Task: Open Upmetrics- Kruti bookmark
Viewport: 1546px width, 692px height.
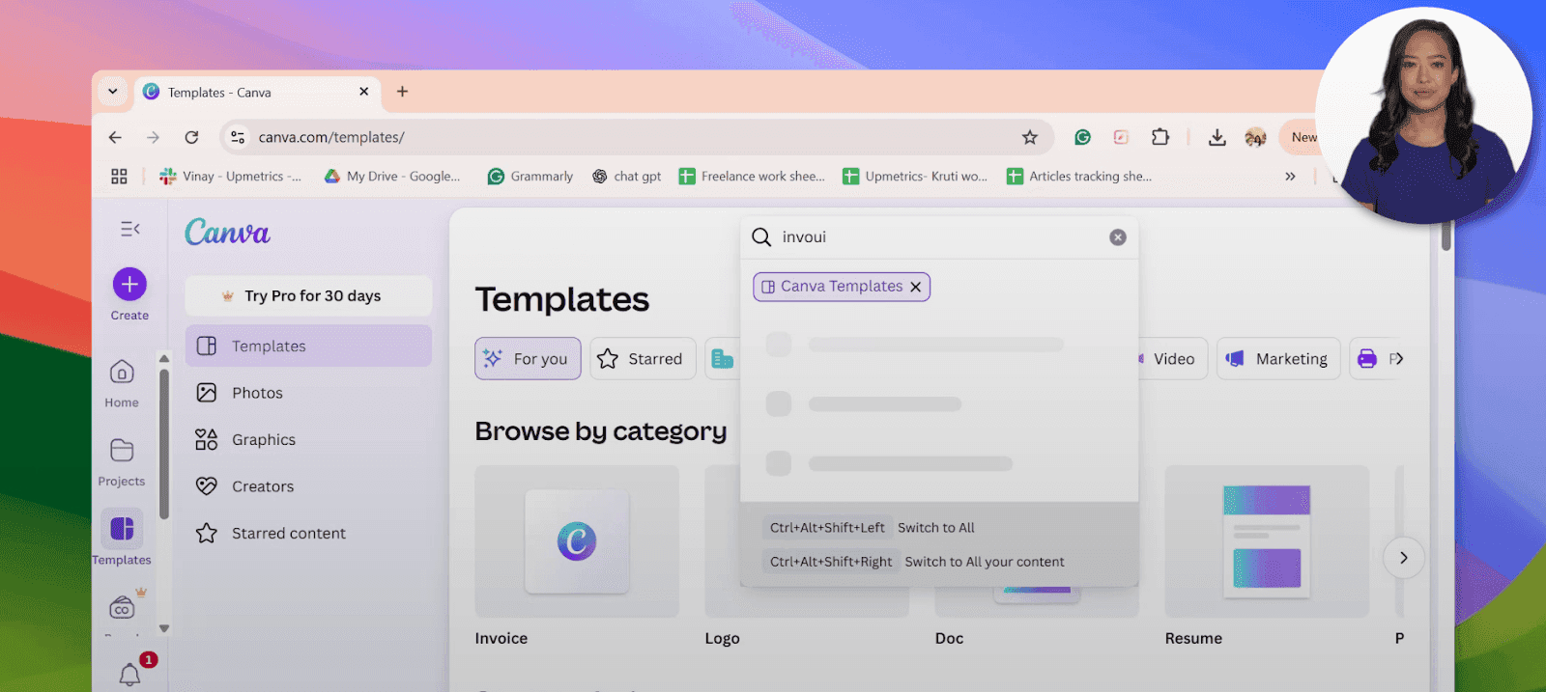Action: (x=915, y=176)
